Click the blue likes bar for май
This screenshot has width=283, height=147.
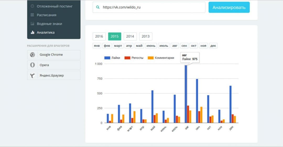pyautogui.click(x=152, y=107)
